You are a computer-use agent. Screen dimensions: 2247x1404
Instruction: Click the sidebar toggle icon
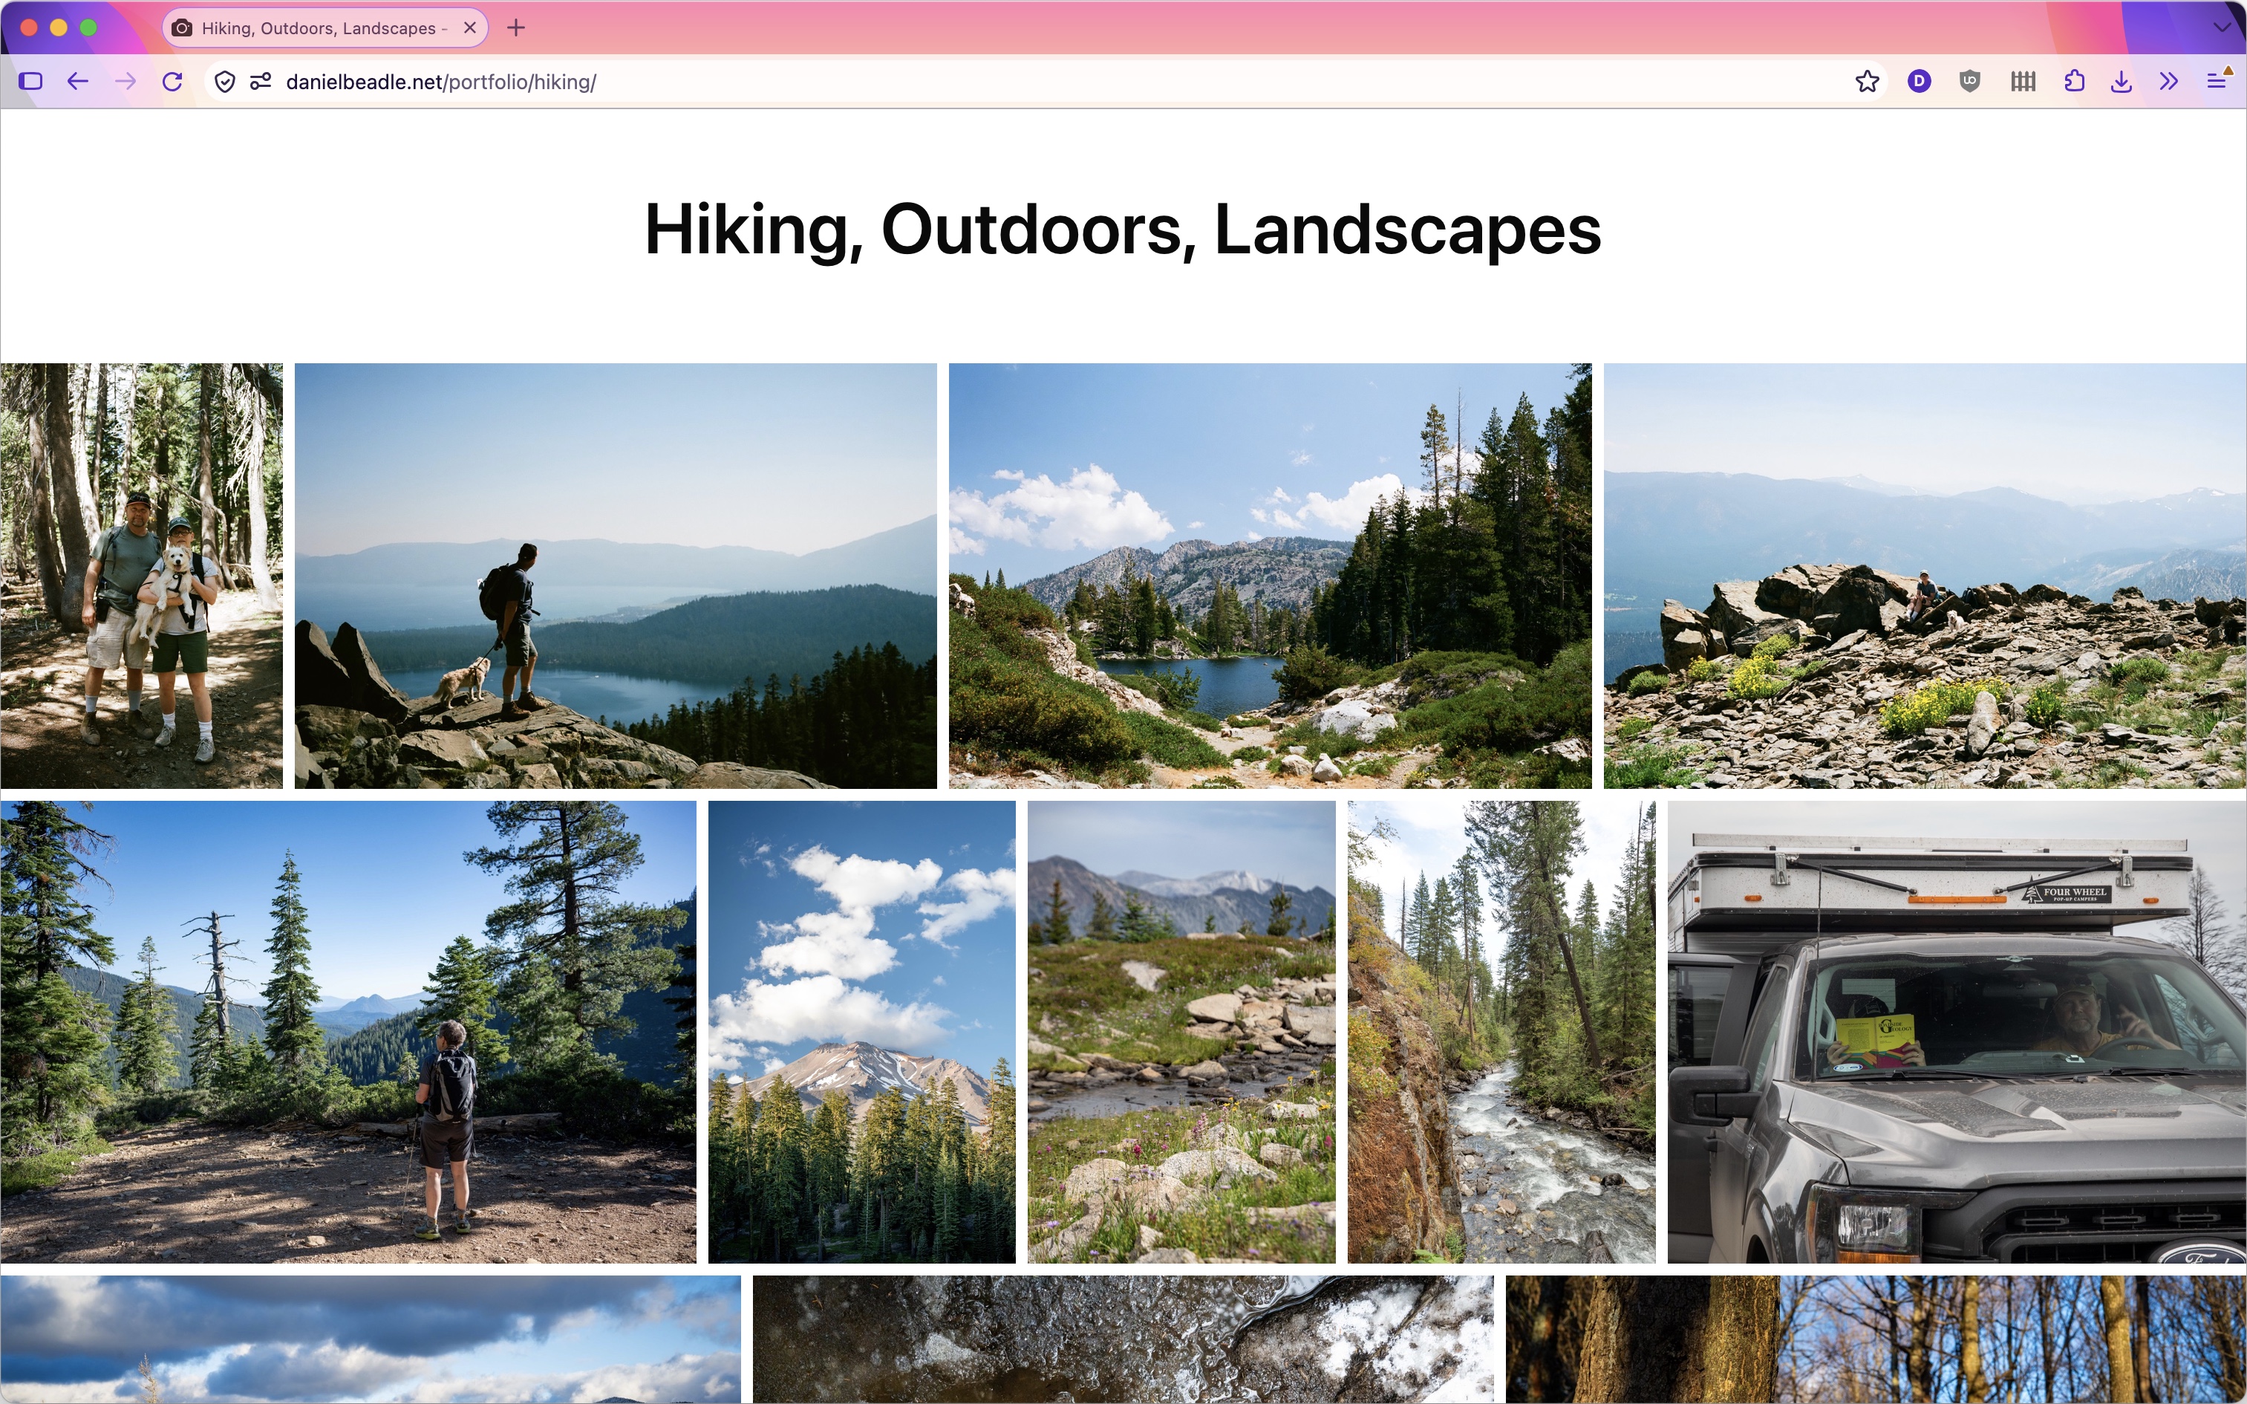click(30, 82)
